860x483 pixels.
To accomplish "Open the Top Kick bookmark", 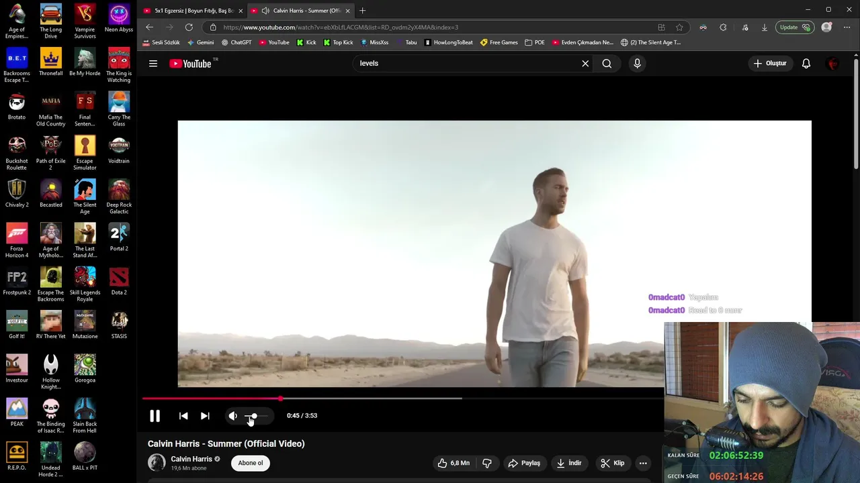I will click(338, 42).
